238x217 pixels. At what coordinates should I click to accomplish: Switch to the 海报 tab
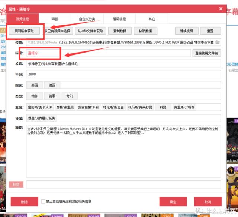[55, 19]
